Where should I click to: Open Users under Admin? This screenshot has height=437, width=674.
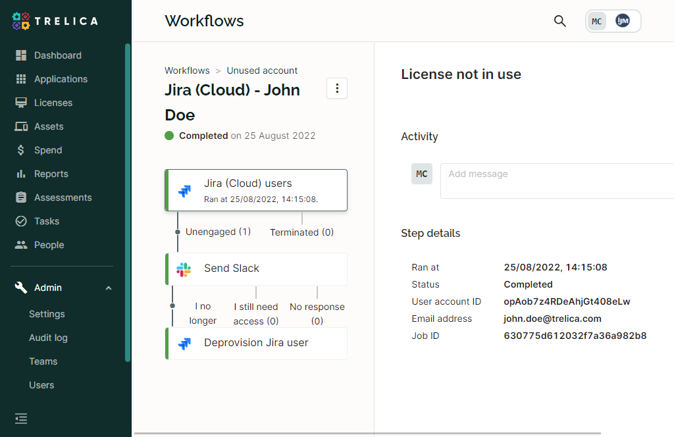(41, 385)
